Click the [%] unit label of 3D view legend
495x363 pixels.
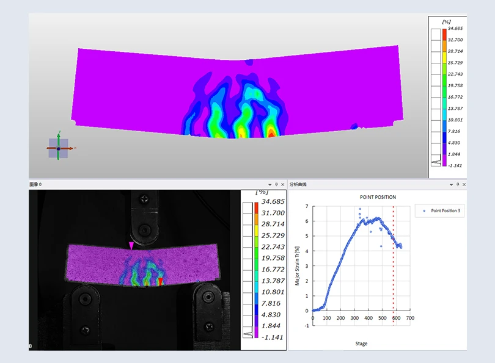click(446, 22)
